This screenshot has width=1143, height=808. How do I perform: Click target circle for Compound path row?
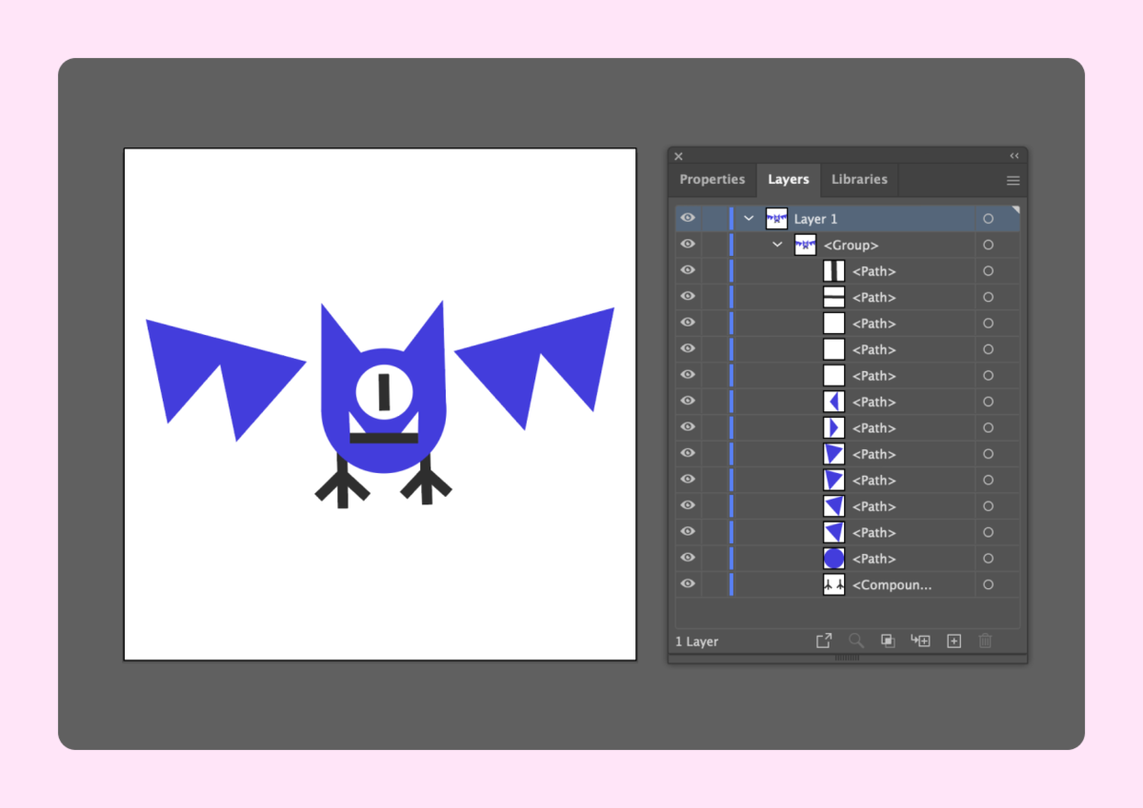pos(988,585)
